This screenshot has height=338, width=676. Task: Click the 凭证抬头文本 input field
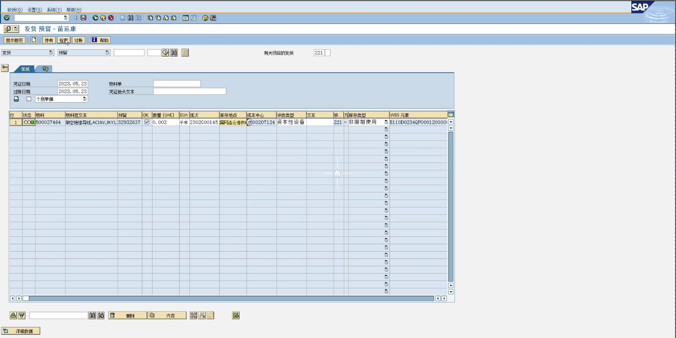point(189,92)
